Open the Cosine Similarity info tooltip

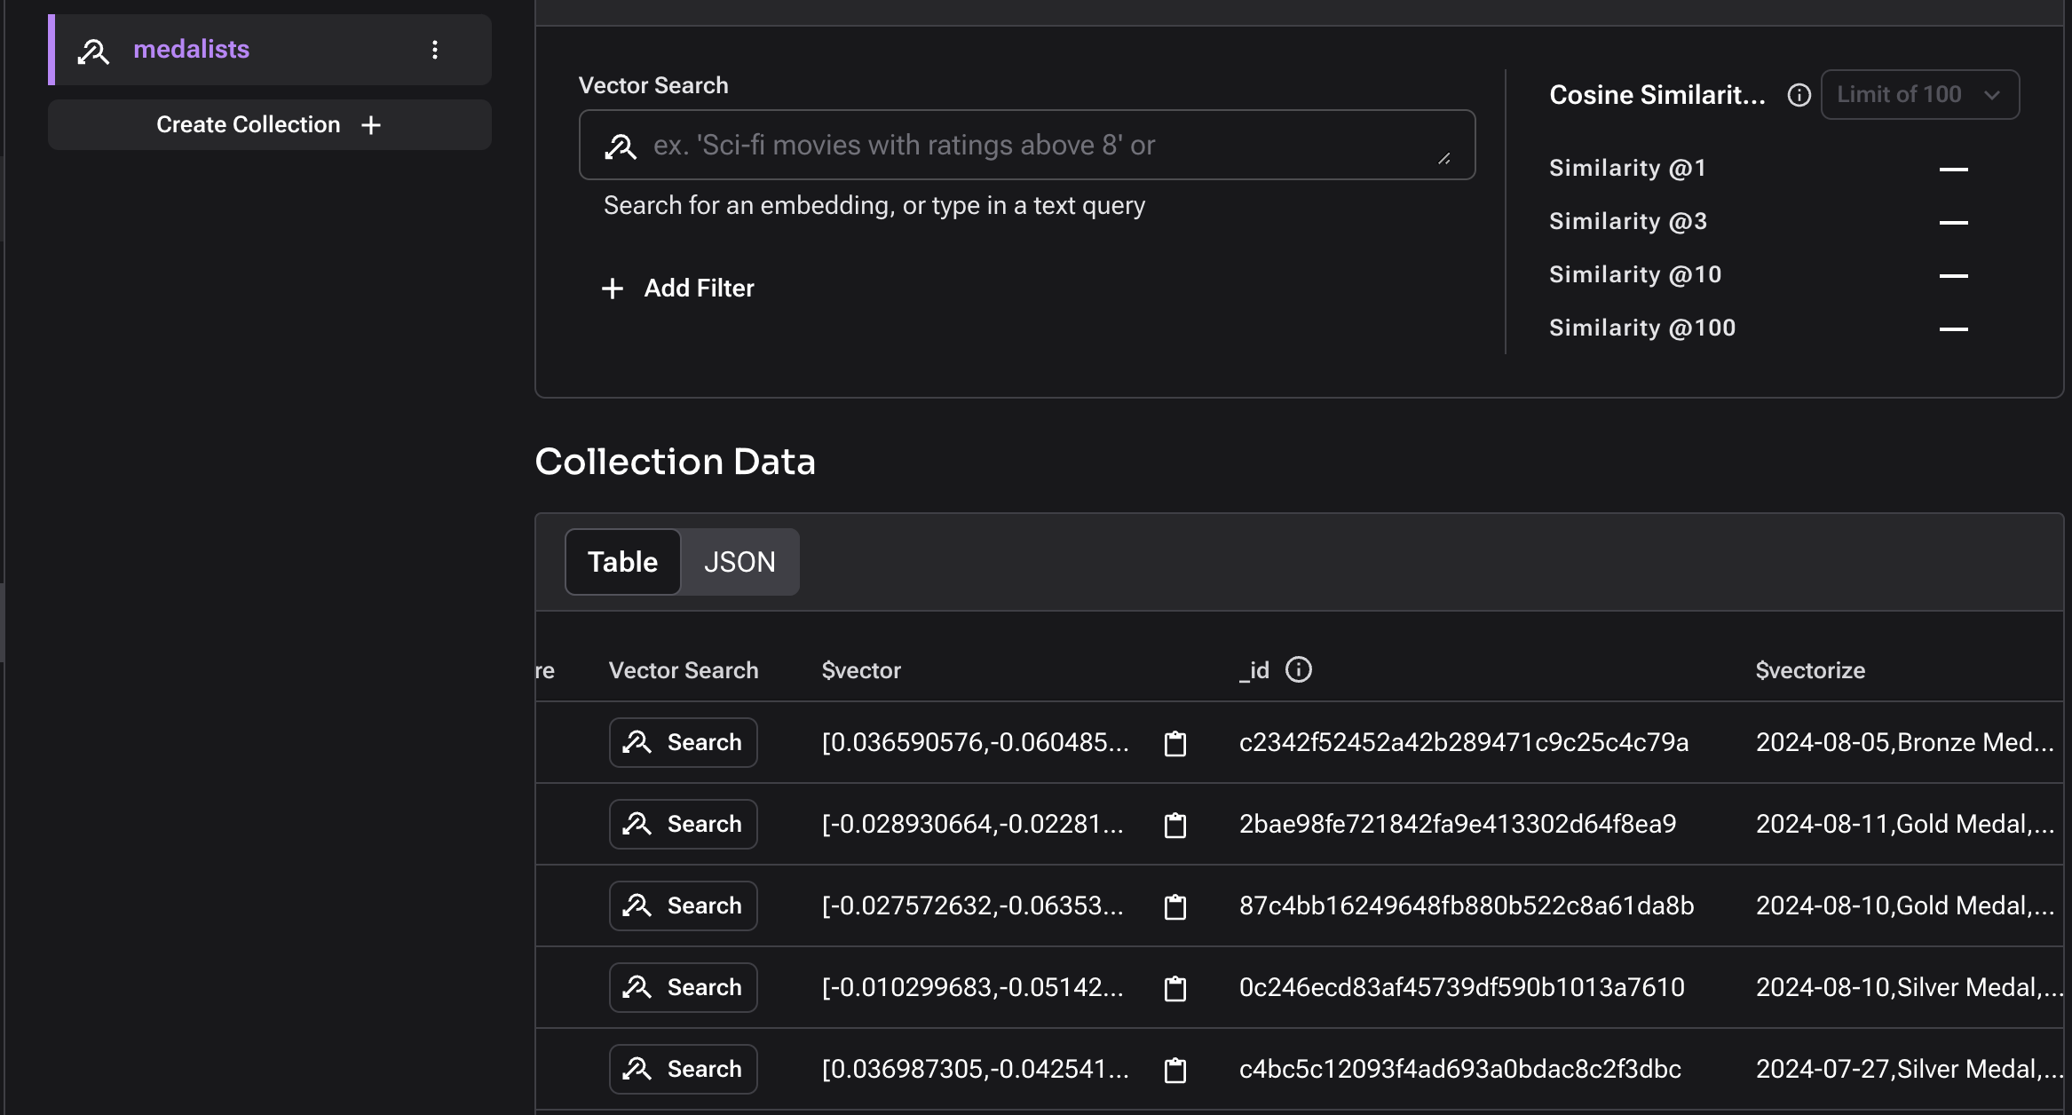1798,95
